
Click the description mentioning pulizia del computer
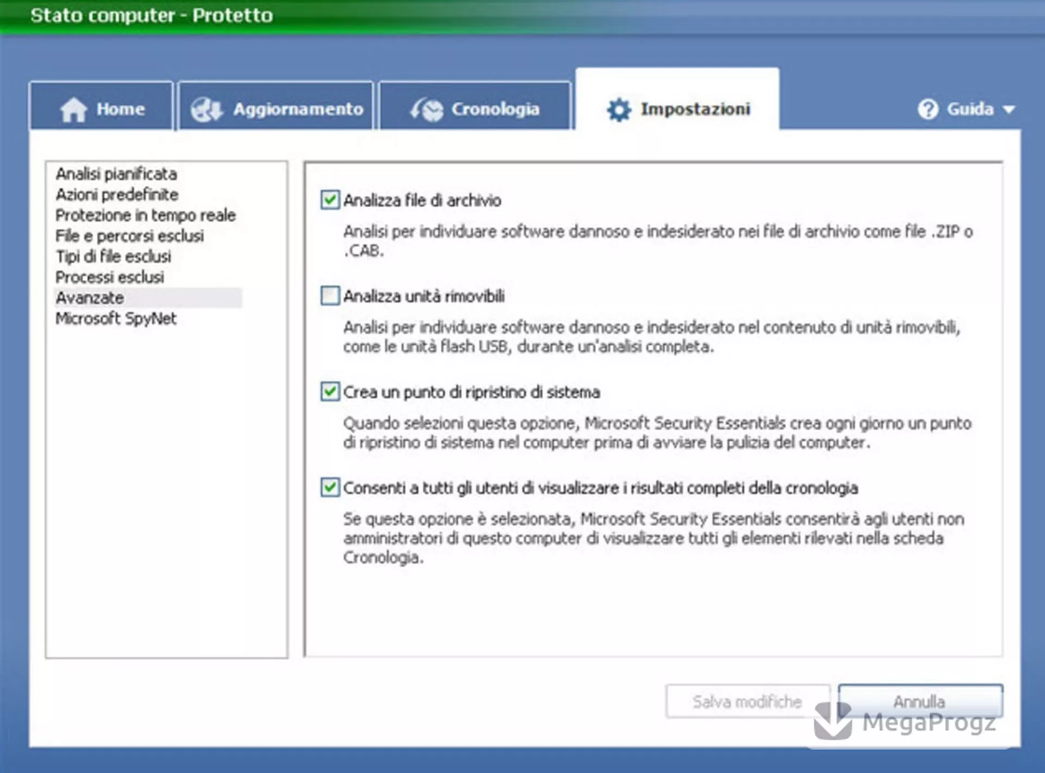coord(657,432)
